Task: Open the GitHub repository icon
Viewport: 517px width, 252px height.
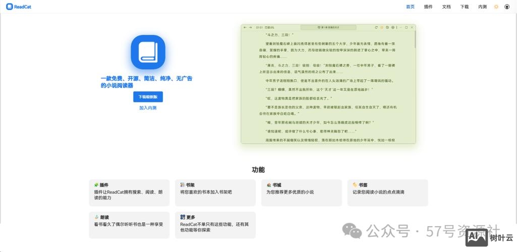Action: (x=507, y=7)
